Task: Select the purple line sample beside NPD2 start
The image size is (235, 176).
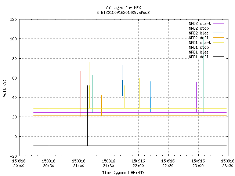Action: click(x=218, y=23)
